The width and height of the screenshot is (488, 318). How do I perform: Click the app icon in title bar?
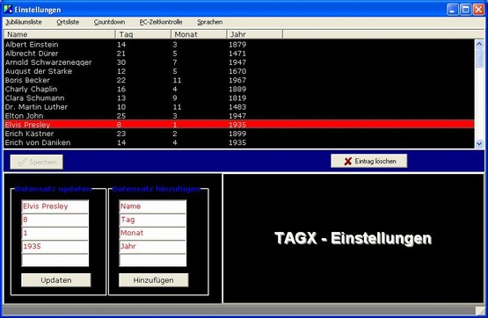pyautogui.click(x=8, y=10)
